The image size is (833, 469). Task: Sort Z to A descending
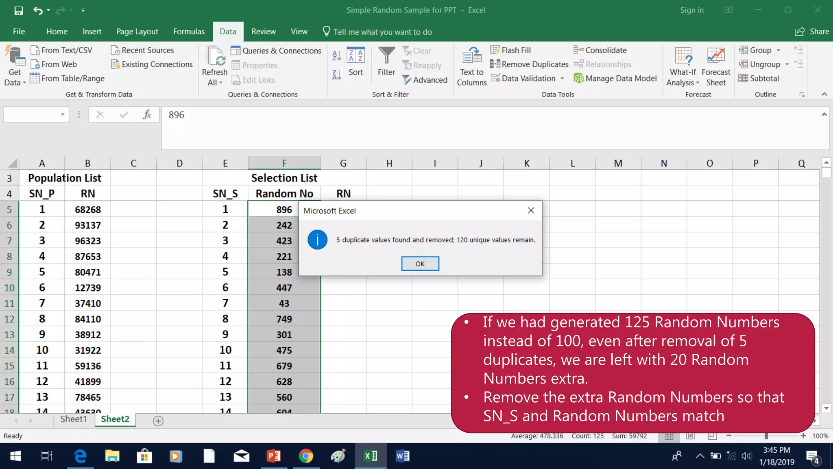pyautogui.click(x=336, y=75)
